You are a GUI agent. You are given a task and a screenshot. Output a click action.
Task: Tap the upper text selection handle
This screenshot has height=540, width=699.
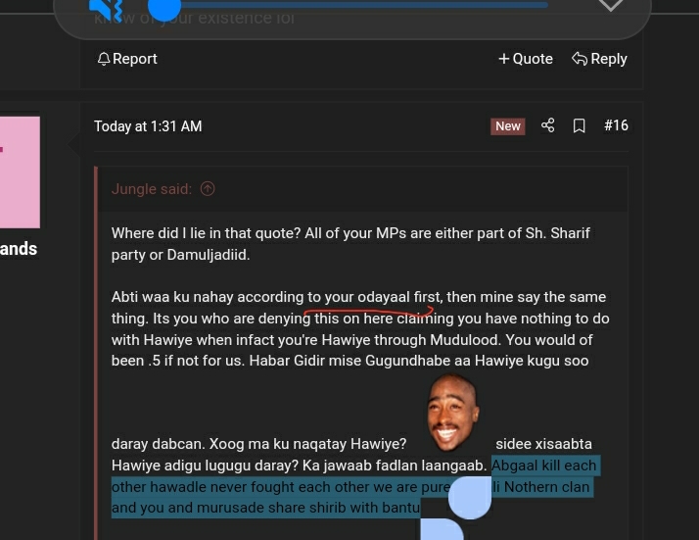coord(470,498)
